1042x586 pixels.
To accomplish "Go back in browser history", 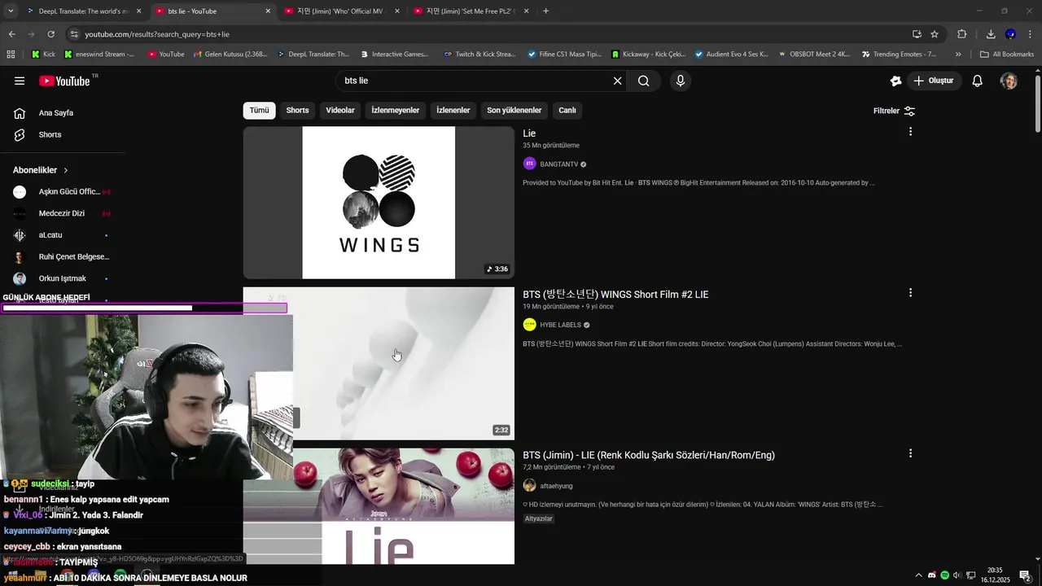I will pos(11,34).
